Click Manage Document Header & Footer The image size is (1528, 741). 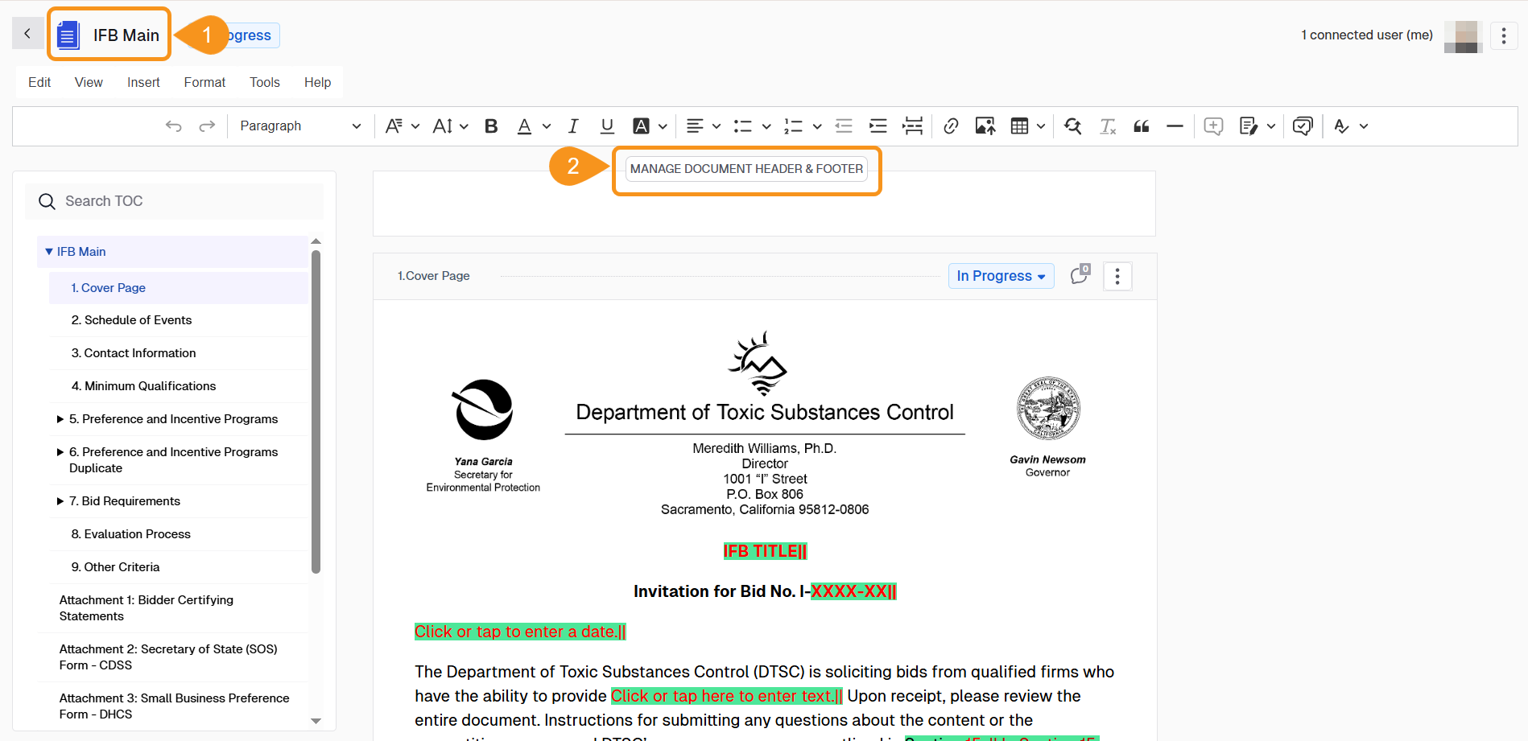click(x=746, y=168)
